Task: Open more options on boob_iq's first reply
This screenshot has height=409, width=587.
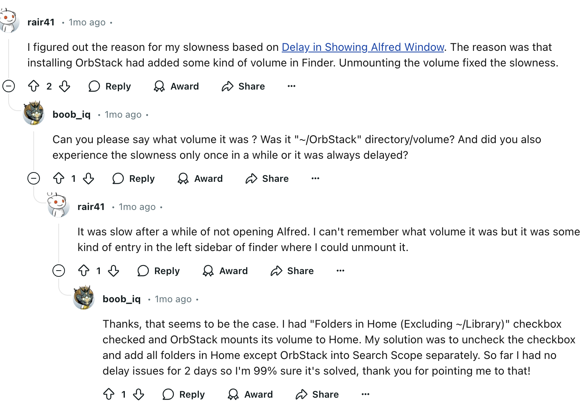Action: (x=315, y=178)
